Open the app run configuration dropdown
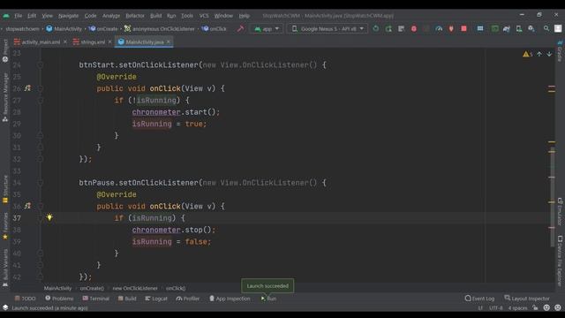This screenshot has width=565, height=318. click(x=267, y=28)
